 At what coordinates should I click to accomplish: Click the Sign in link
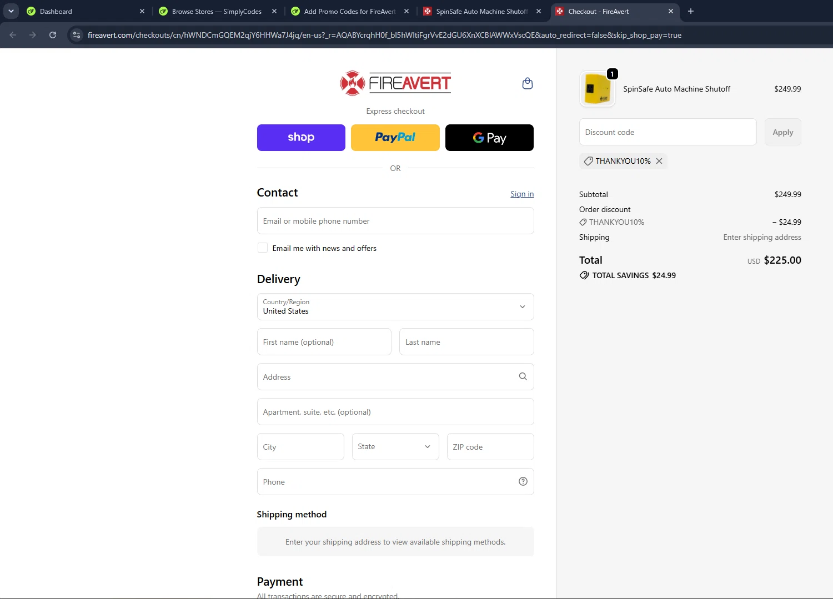522,194
